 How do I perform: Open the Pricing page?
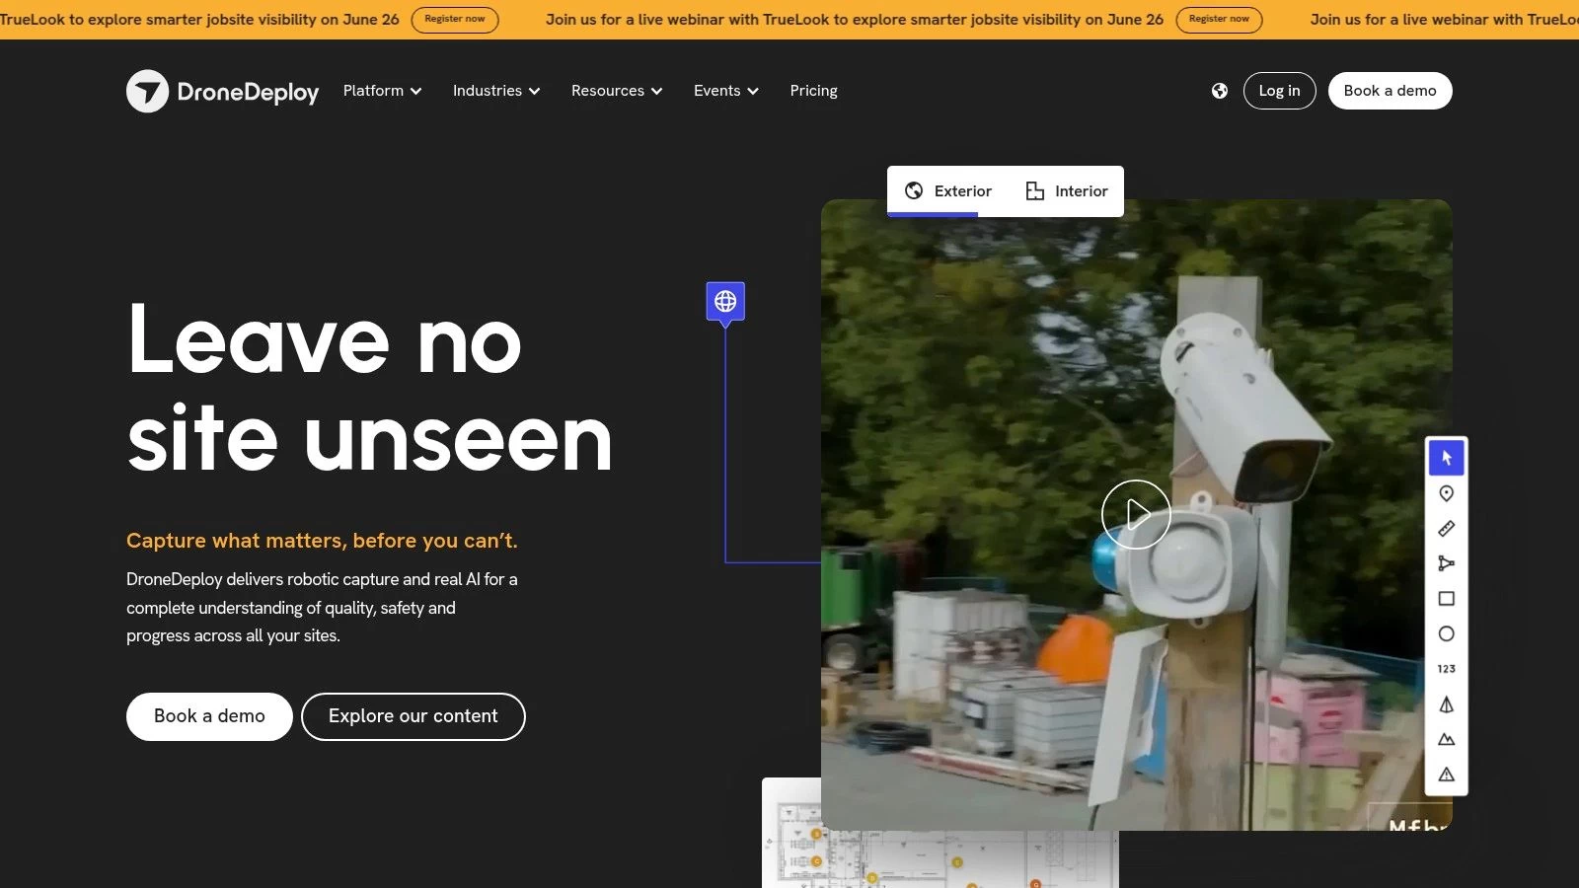click(813, 91)
